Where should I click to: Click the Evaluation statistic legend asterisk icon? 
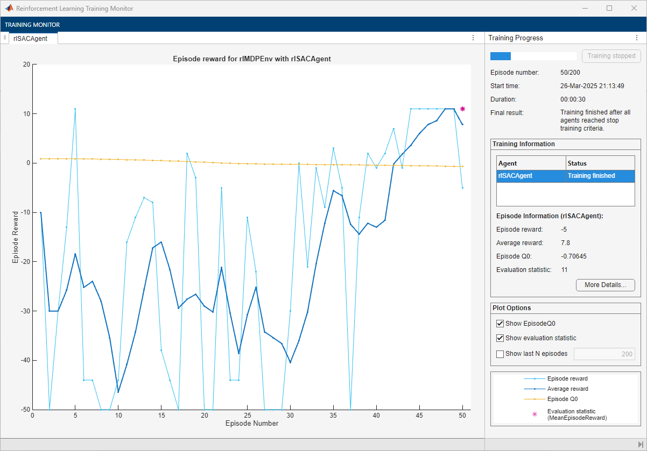click(x=535, y=414)
